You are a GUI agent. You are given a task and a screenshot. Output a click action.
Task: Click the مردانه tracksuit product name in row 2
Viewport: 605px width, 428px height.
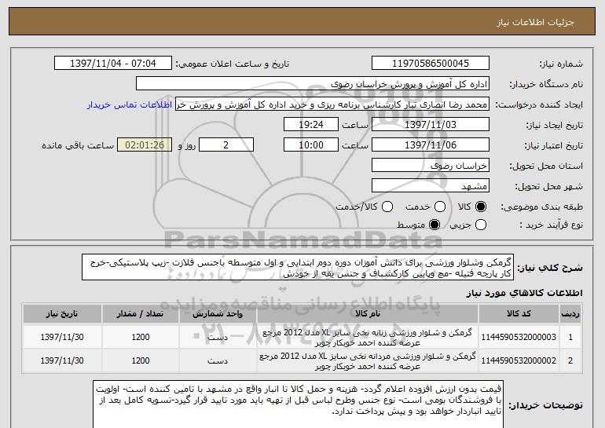coord(368,361)
